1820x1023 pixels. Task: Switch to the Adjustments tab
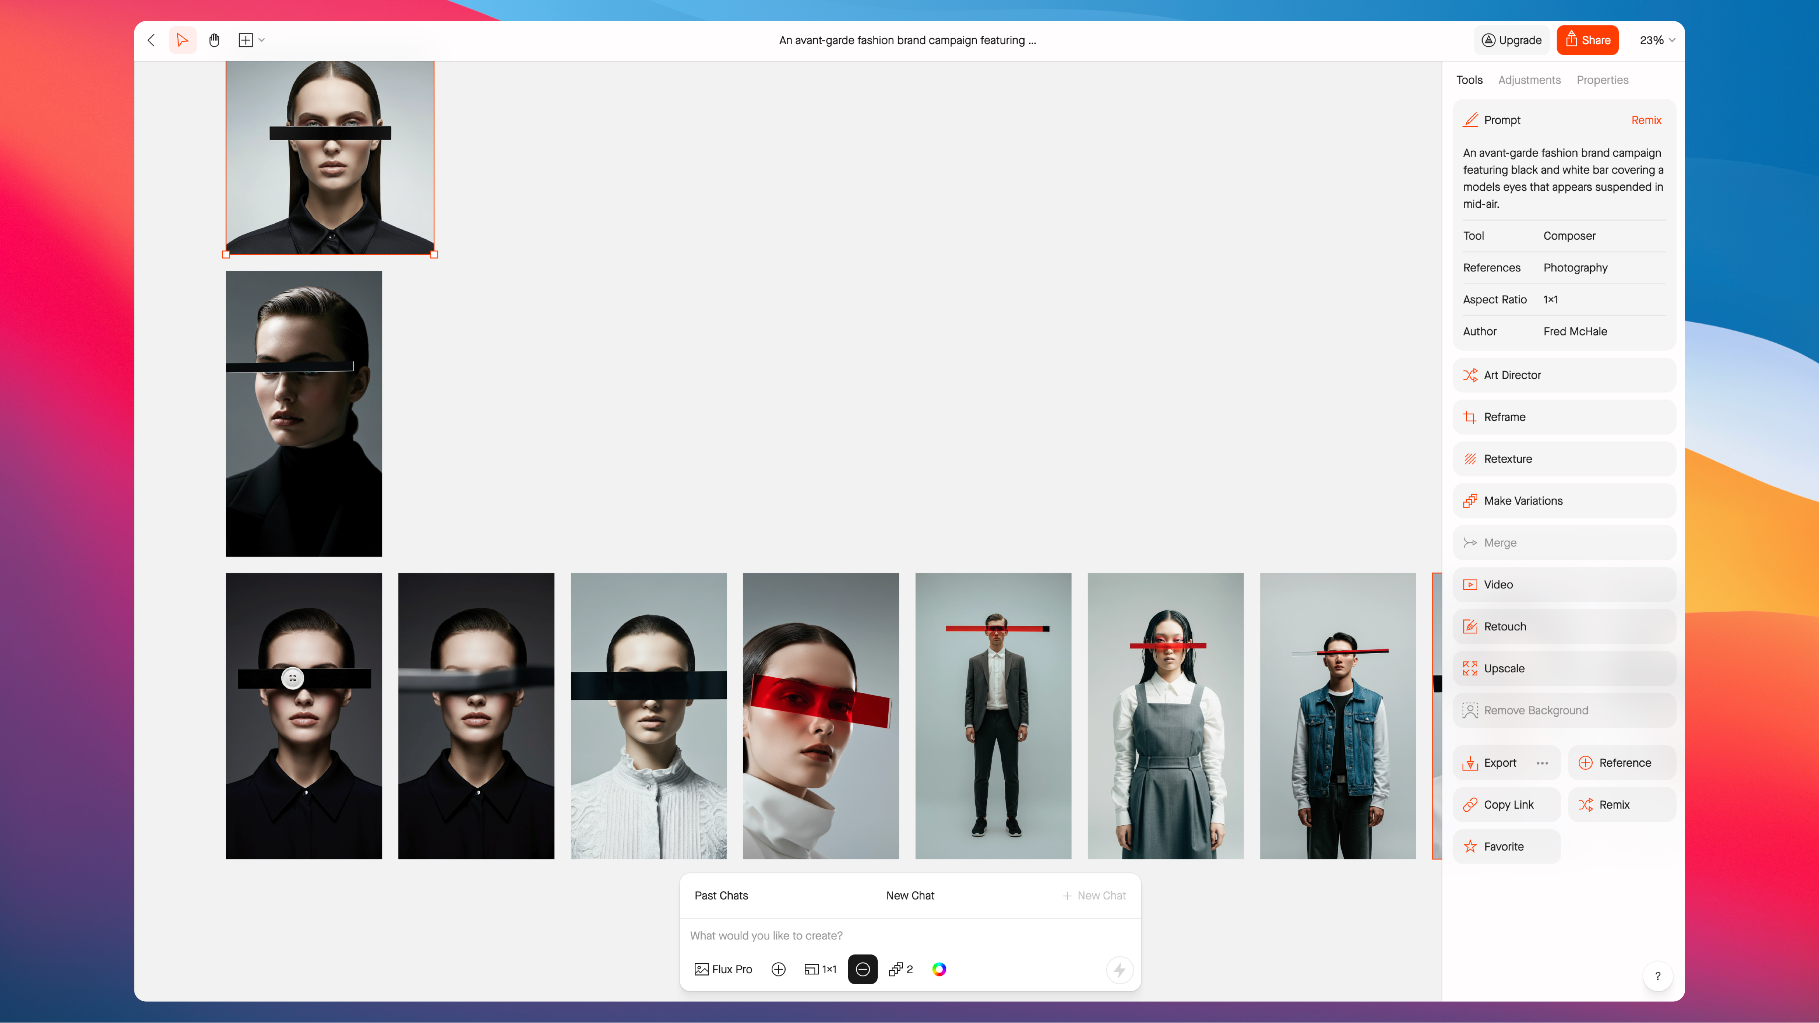click(x=1529, y=80)
